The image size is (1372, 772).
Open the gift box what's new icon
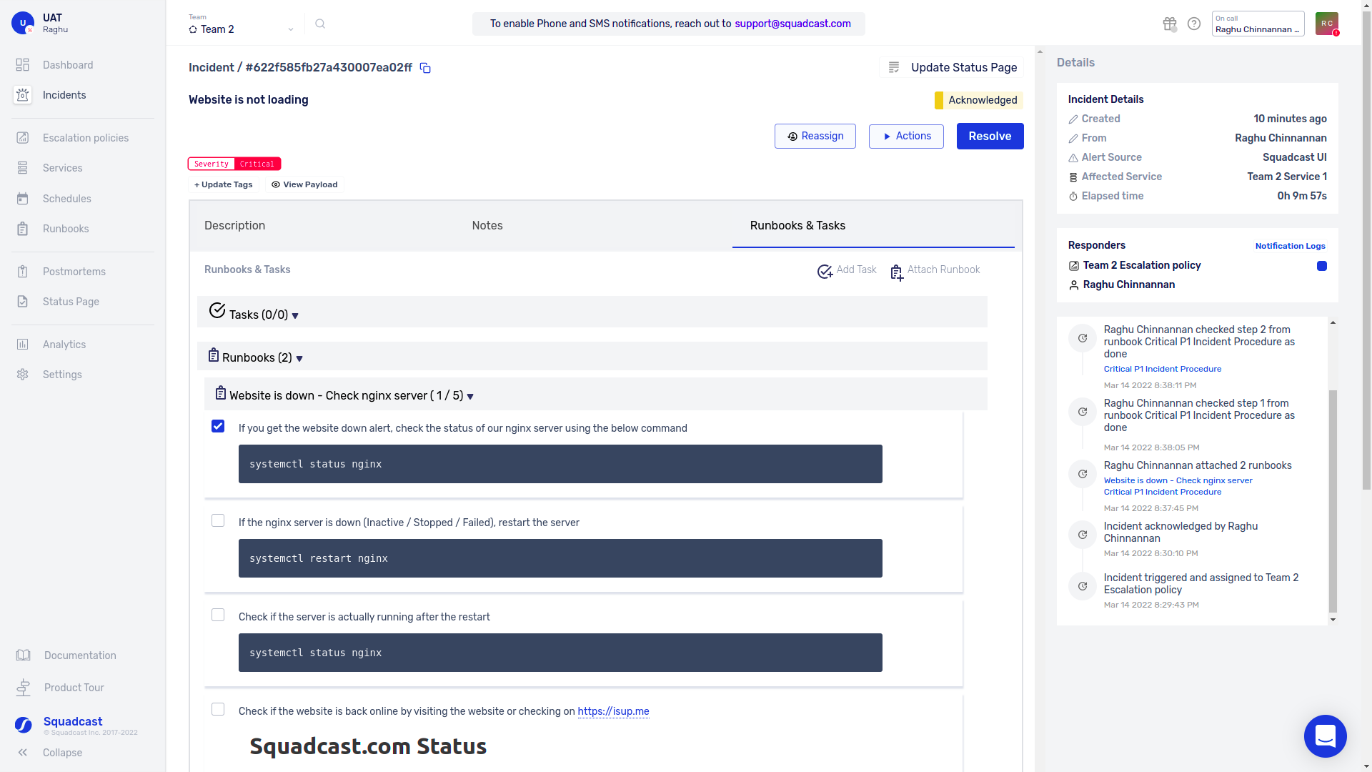point(1169,24)
